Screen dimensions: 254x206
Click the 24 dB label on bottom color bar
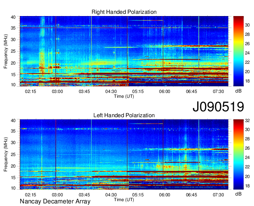pos(247,157)
